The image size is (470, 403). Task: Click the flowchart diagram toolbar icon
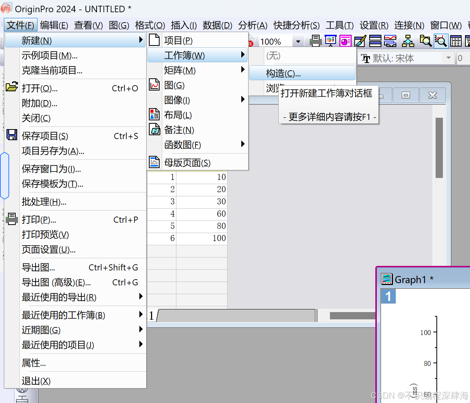point(408,41)
